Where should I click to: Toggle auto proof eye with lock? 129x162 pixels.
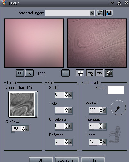[90, 73]
